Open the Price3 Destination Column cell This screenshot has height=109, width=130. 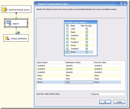(79, 82)
